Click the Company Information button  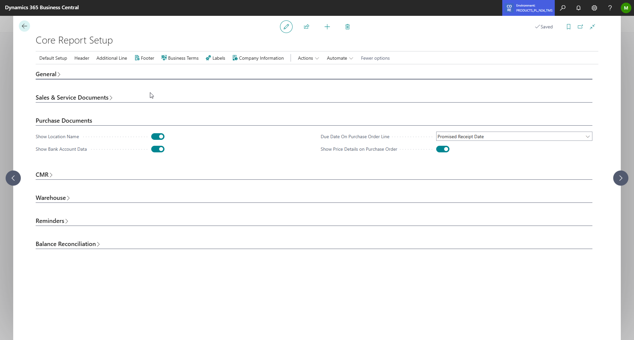pos(258,58)
